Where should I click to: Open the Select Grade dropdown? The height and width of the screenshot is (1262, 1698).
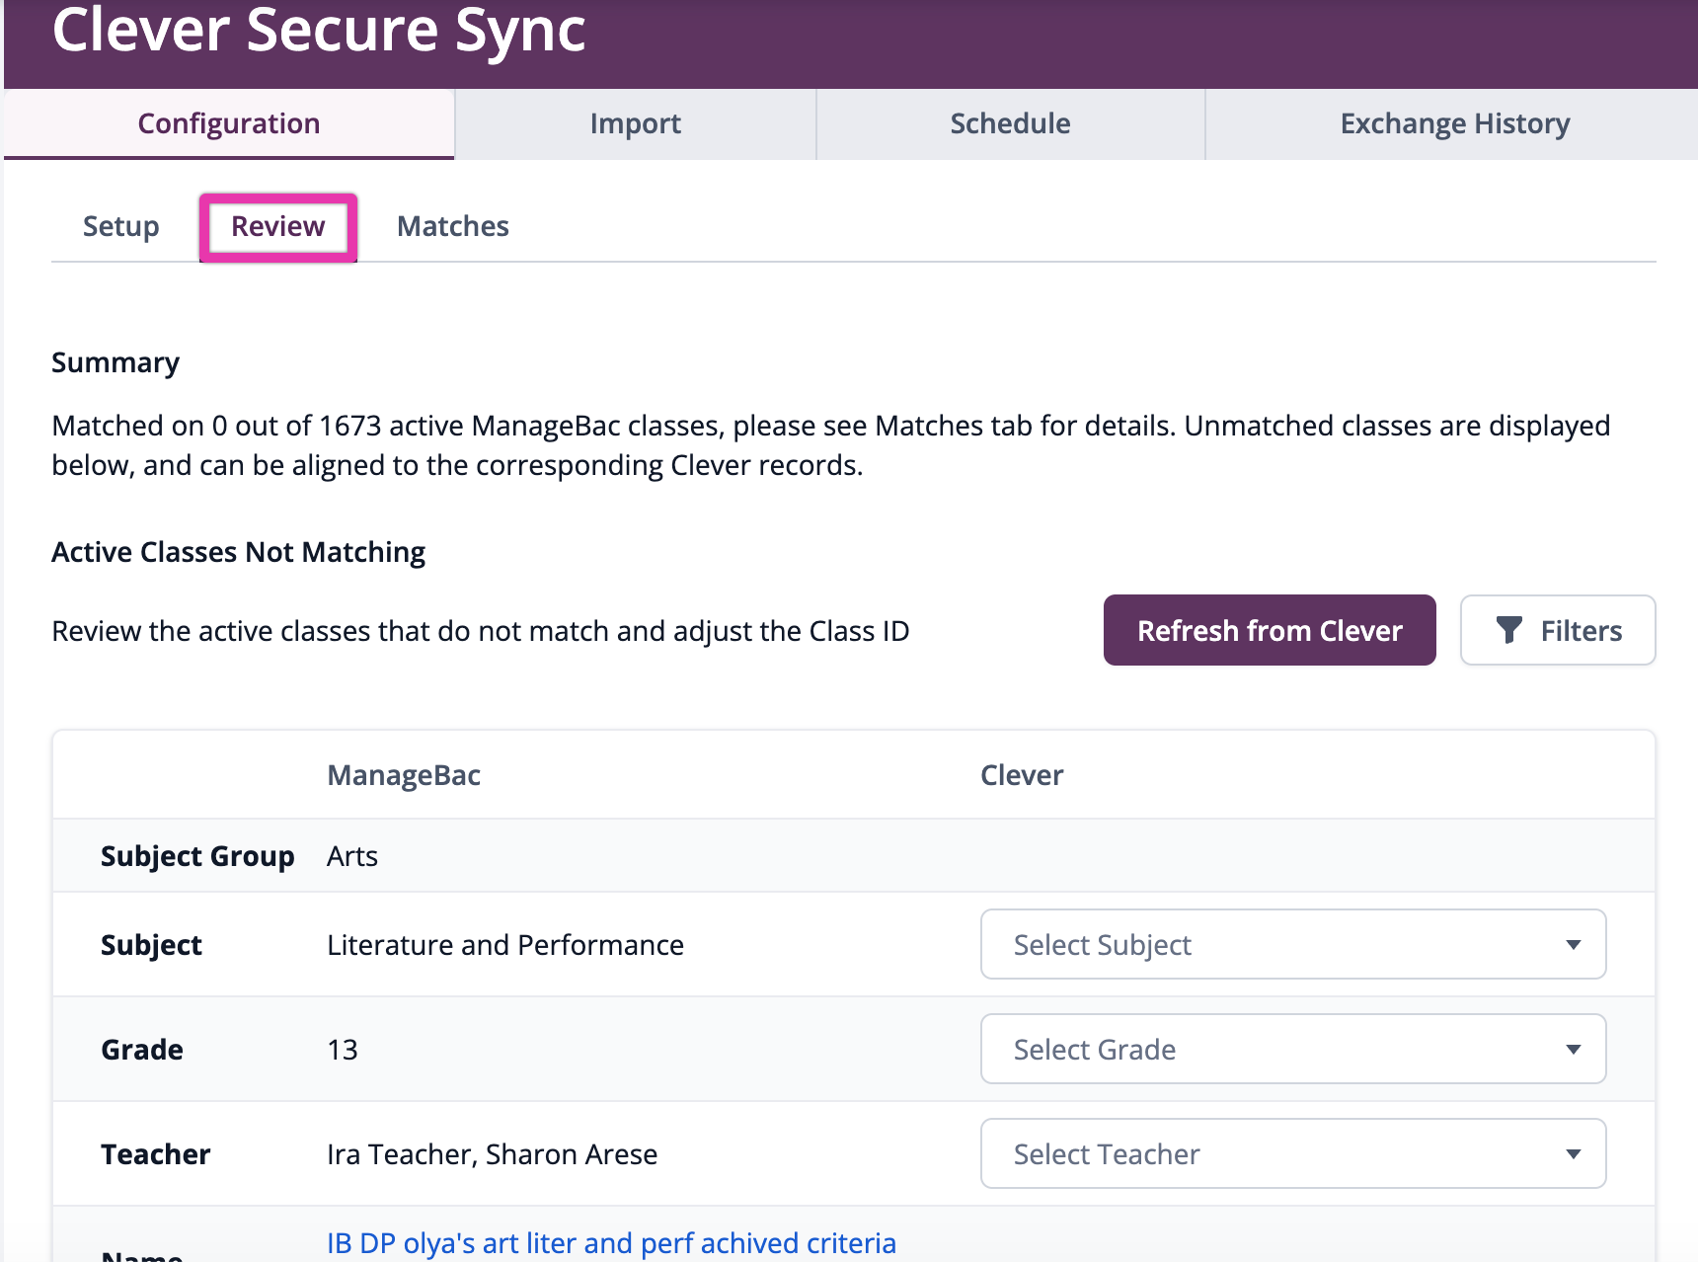pyautogui.click(x=1293, y=1049)
